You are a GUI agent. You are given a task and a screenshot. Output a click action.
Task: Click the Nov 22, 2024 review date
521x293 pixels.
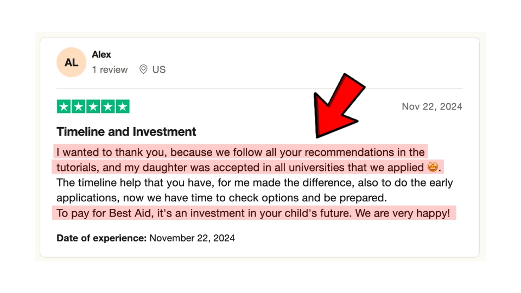[x=432, y=106]
